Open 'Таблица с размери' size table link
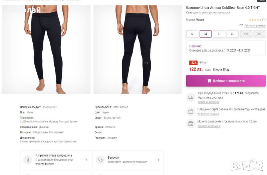 (255, 25)
